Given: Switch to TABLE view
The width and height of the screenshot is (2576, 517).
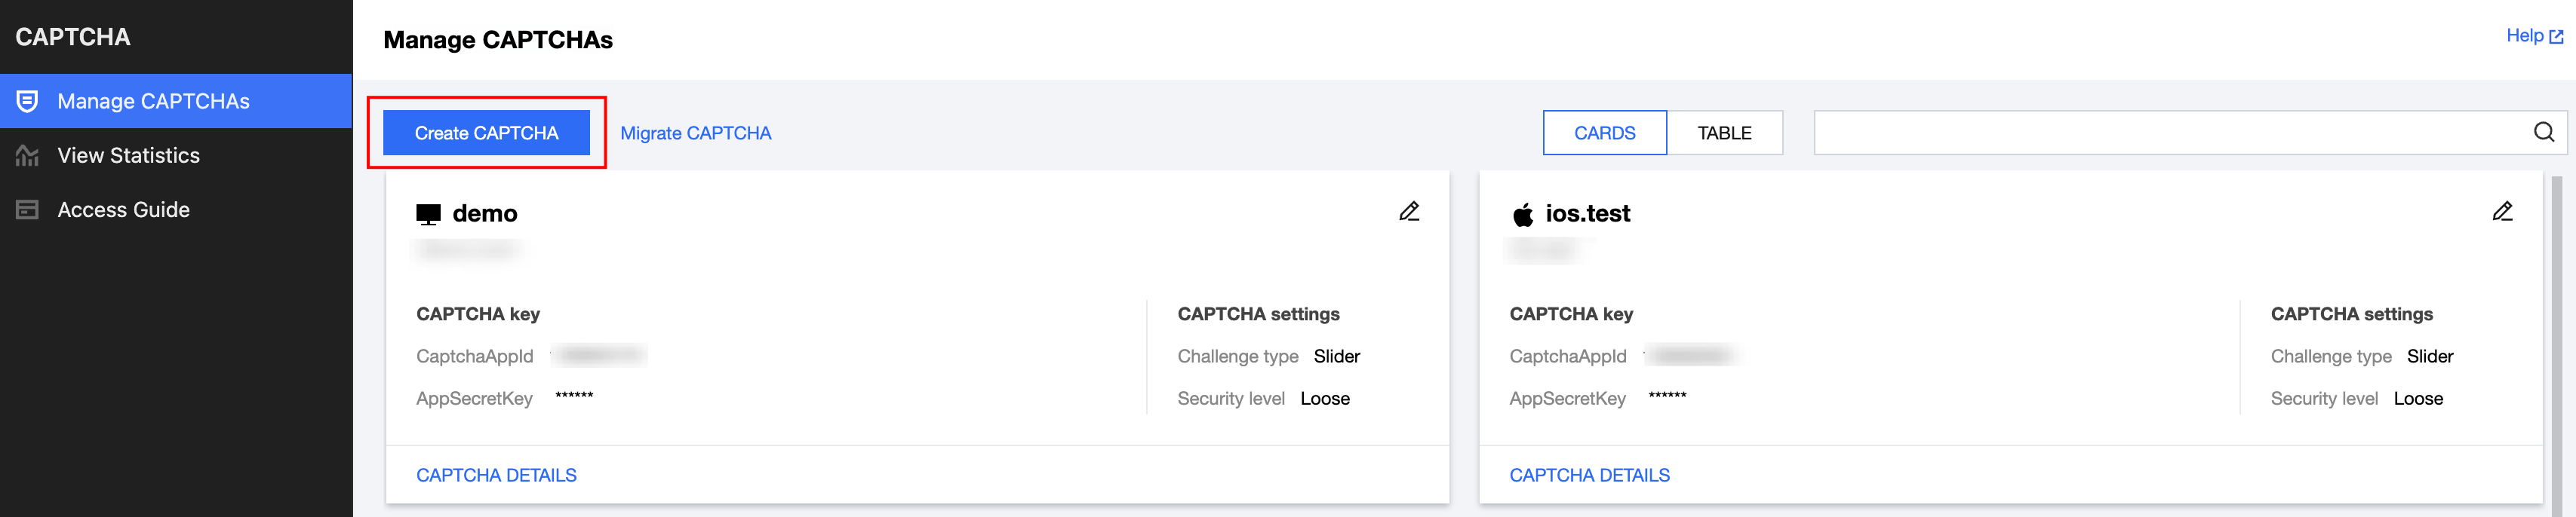Looking at the screenshot, I should [1724, 133].
